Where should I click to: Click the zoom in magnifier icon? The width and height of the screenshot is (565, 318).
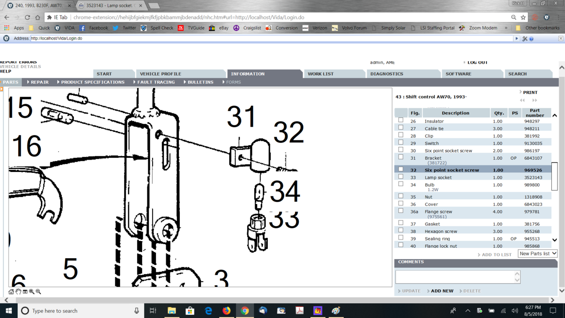coord(32,292)
